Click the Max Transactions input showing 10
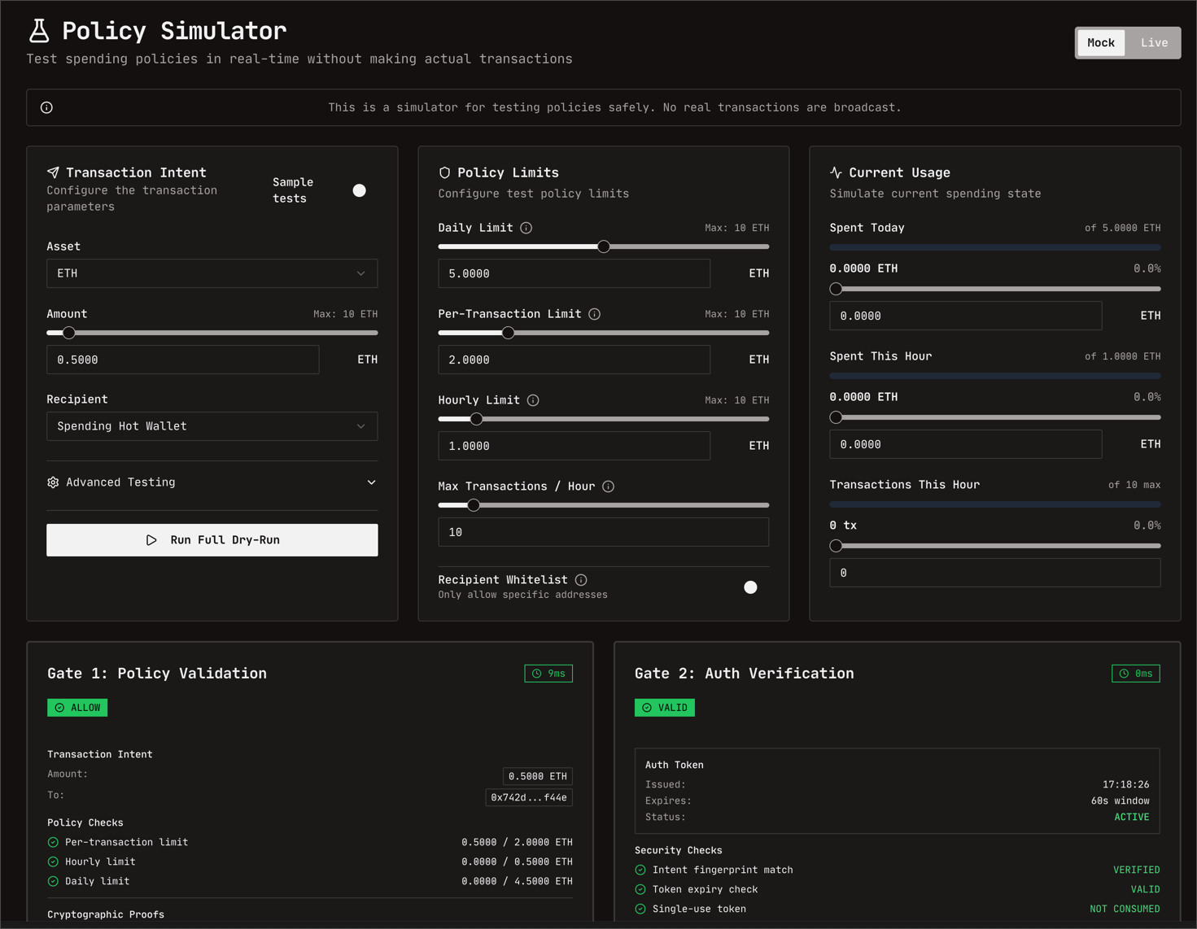Viewport: 1197px width, 929px height. tap(603, 532)
